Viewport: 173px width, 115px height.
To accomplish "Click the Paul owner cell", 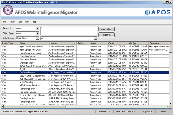I will tap(98, 66).
